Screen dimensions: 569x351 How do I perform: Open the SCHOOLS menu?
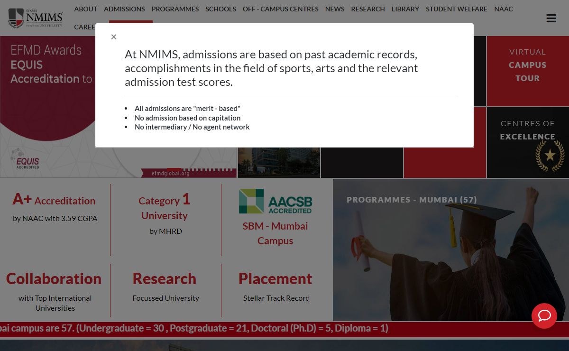220,9
